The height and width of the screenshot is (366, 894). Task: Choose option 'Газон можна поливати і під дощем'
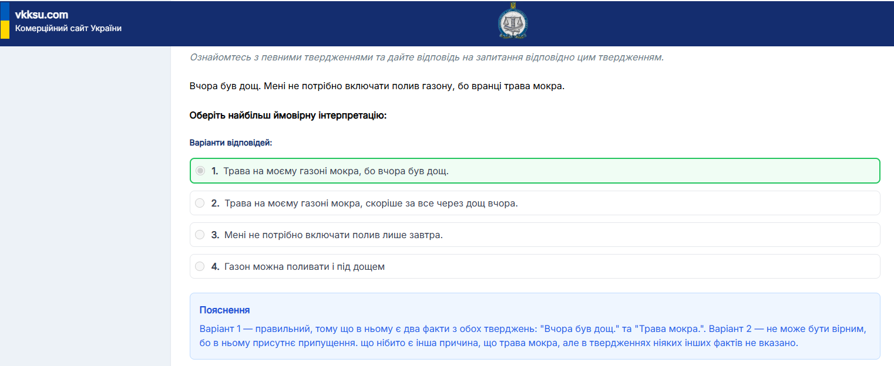[x=535, y=266]
